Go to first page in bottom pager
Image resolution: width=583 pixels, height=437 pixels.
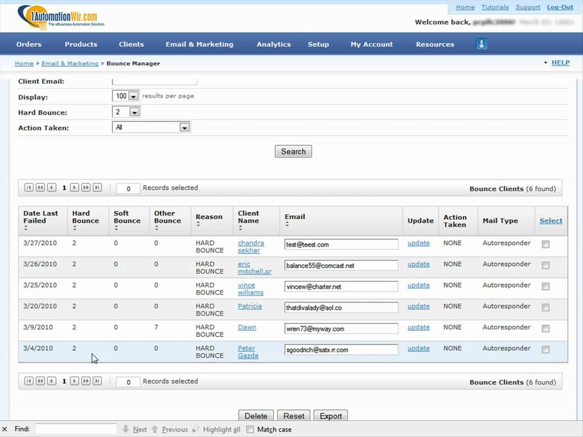tap(29, 381)
